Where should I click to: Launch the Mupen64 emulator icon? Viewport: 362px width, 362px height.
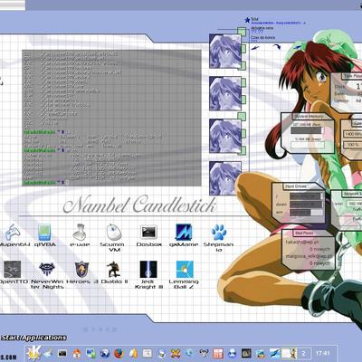tap(13, 233)
